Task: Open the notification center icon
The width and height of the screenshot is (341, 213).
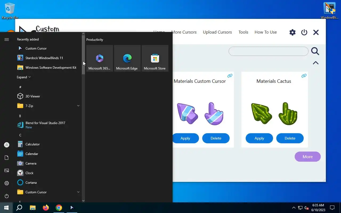Action: (332, 208)
